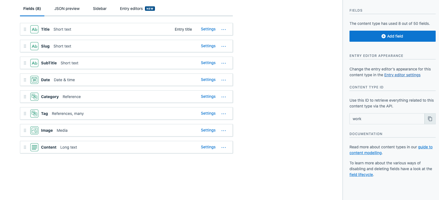
Task: Switch to the Fields (8) tab
Action: [32, 9]
